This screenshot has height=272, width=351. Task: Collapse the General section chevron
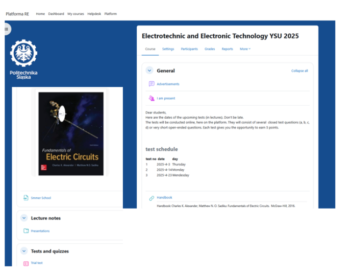click(x=149, y=71)
